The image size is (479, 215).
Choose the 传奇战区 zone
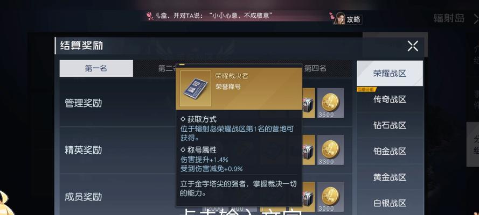390,99
